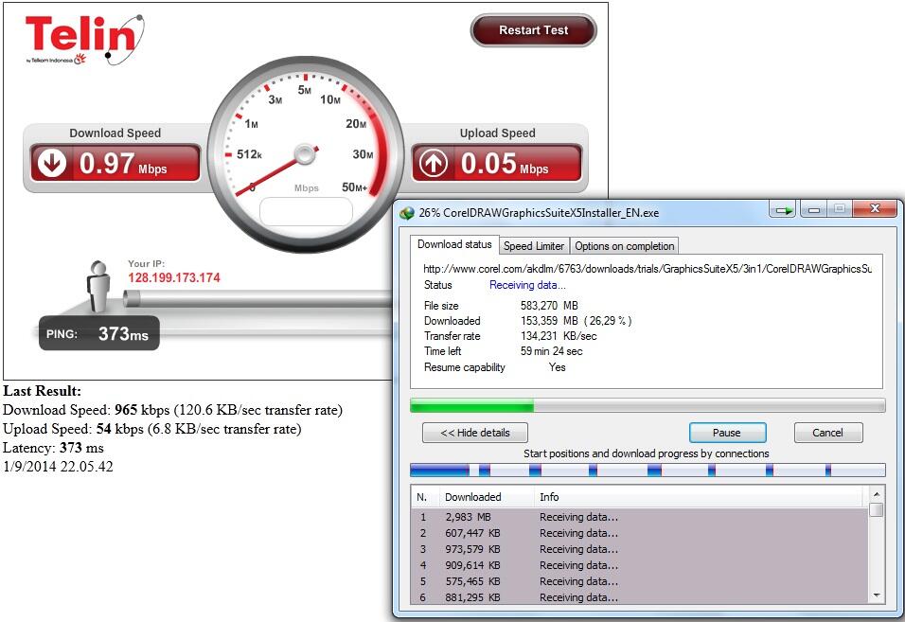Click the Telin logo
This screenshot has width=905, height=622.
85,39
